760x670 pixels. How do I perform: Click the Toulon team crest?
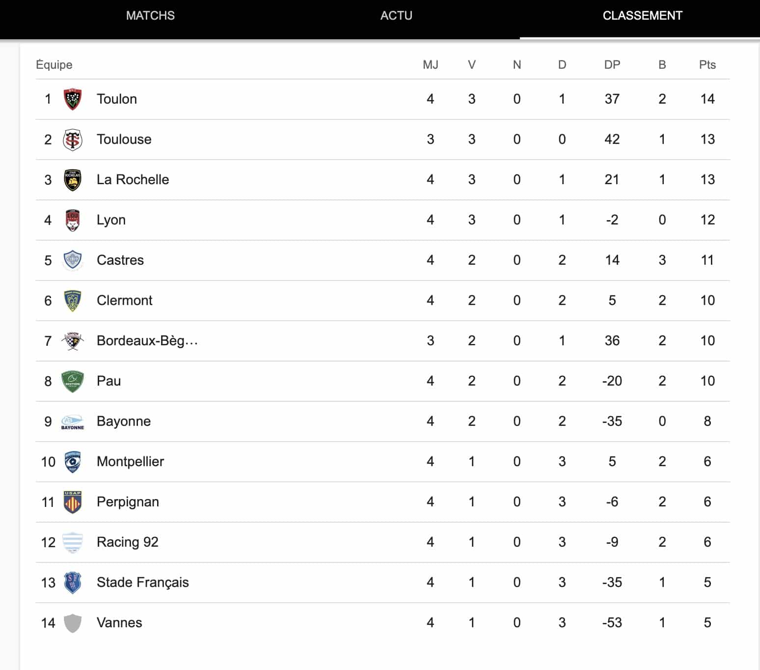click(73, 99)
